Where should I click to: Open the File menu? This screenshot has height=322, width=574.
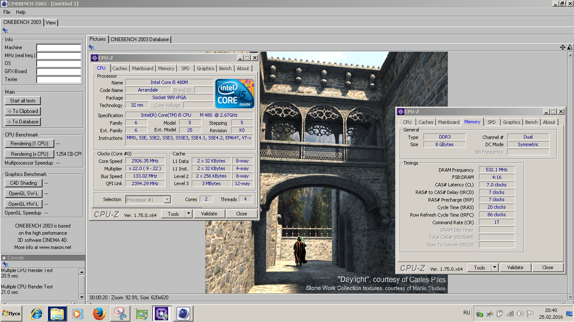tap(7, 12)
